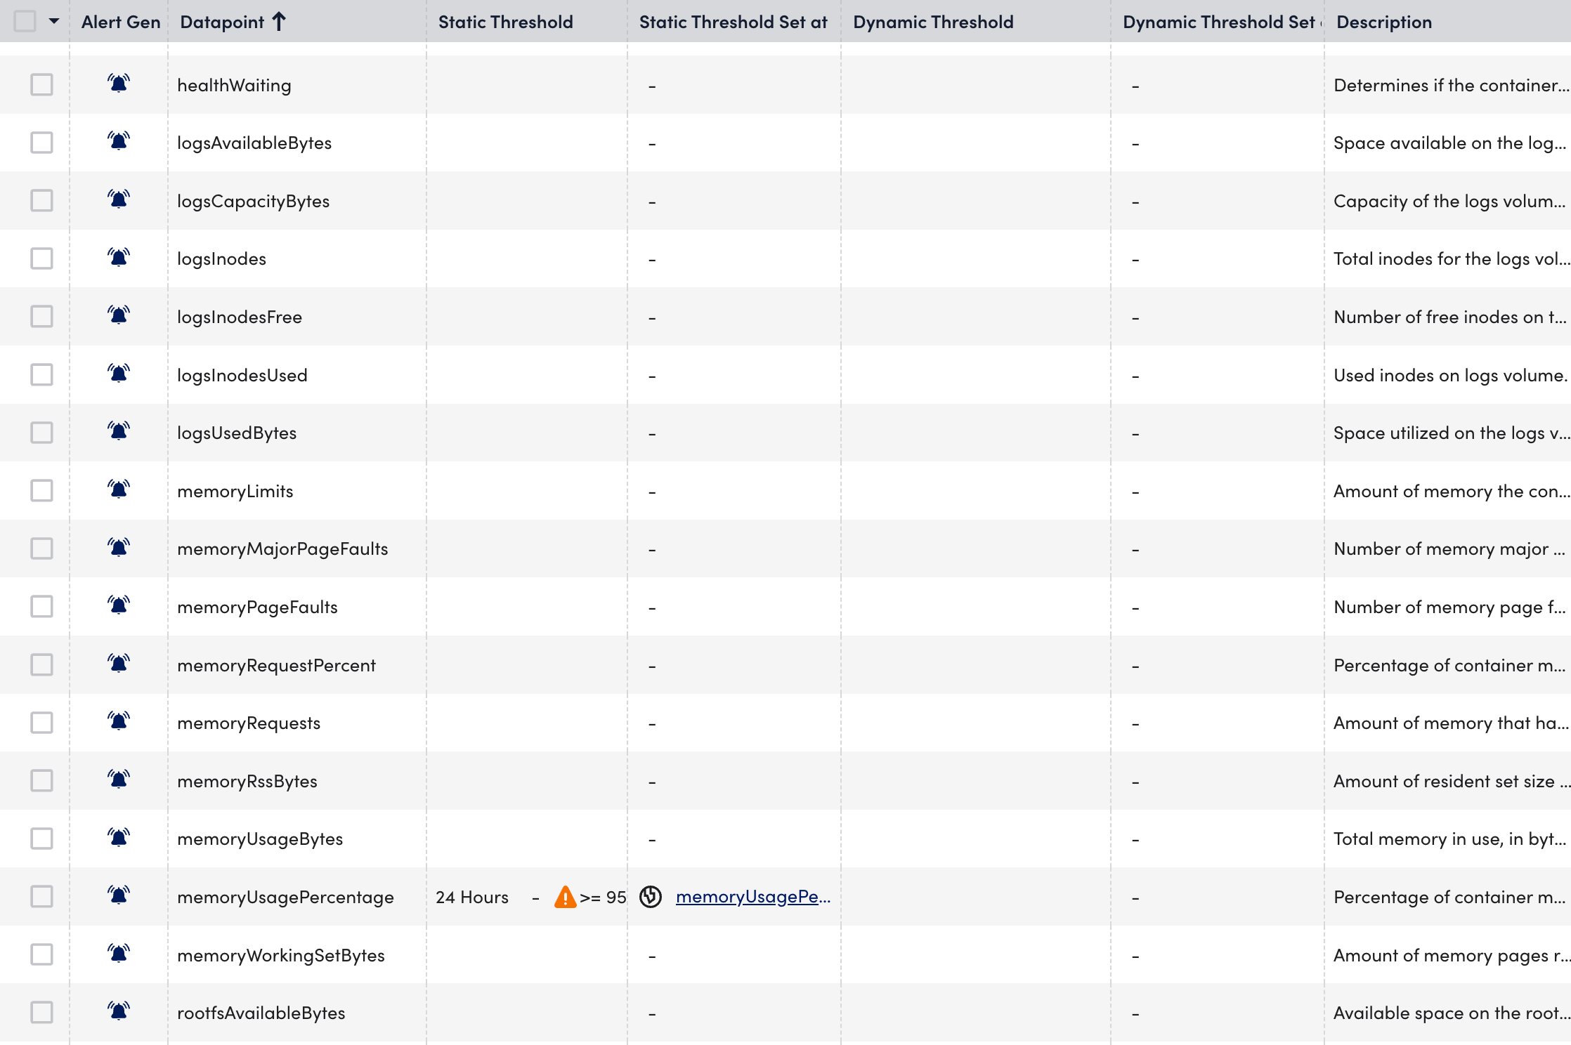Select the healthWaiting row checkbox
1571x1045 pixels.
tap(41, 85)
